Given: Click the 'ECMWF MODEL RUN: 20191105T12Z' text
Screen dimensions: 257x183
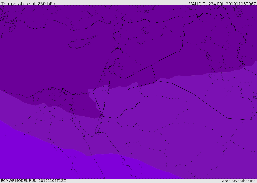Looking at the screenshot, I should coord(33,181).
